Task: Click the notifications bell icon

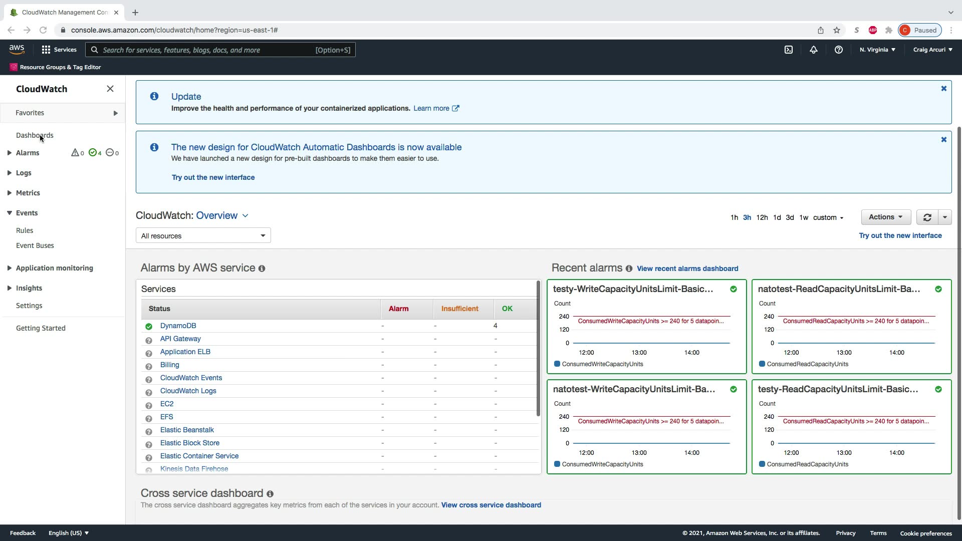Action: click(813, 50)
